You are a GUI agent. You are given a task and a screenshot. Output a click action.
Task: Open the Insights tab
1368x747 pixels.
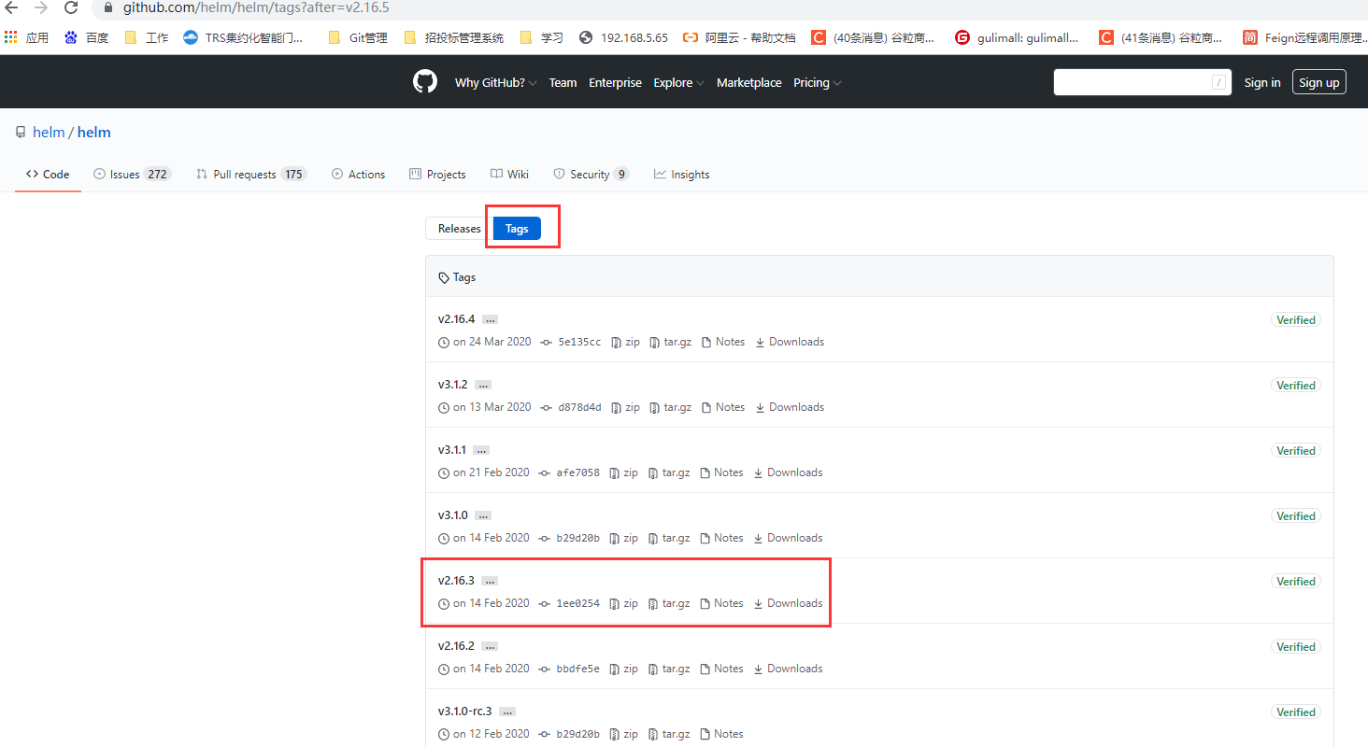pos(681,174)
